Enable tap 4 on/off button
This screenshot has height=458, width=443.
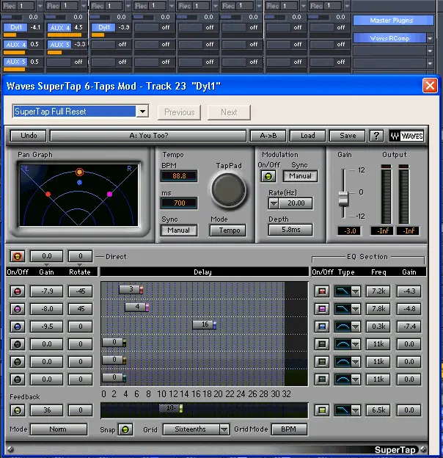tap(17, 344)
